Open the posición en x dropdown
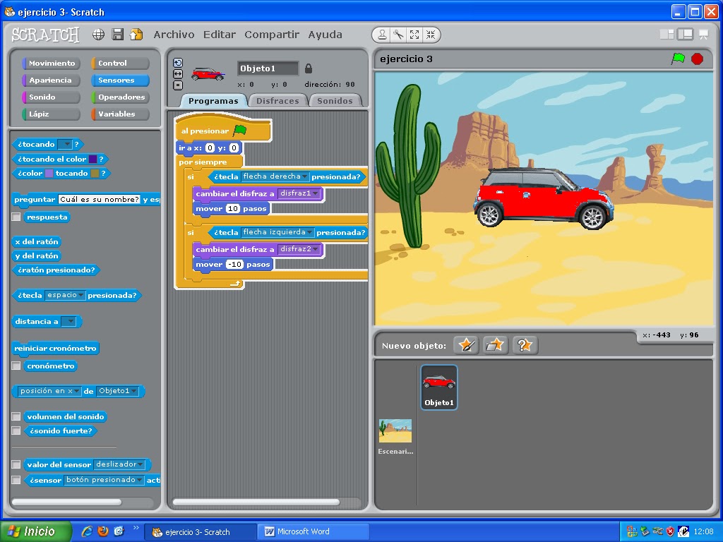 tap(49, 391)
